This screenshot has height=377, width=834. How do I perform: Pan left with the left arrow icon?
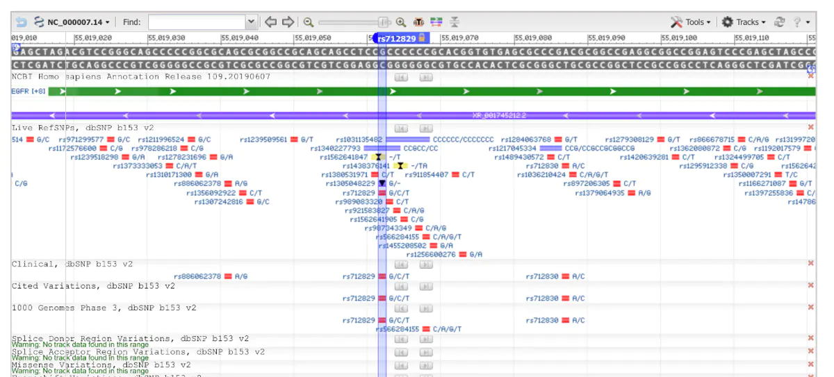(x=271, y=22)
